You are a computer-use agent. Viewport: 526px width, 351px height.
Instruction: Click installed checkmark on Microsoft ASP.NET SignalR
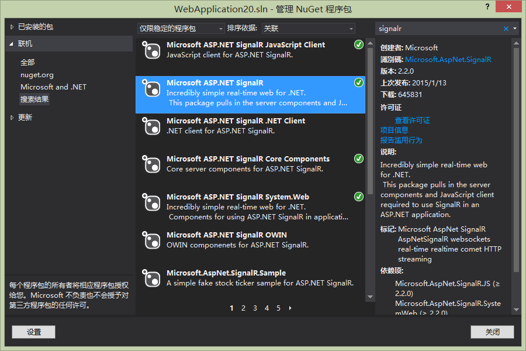359,82
